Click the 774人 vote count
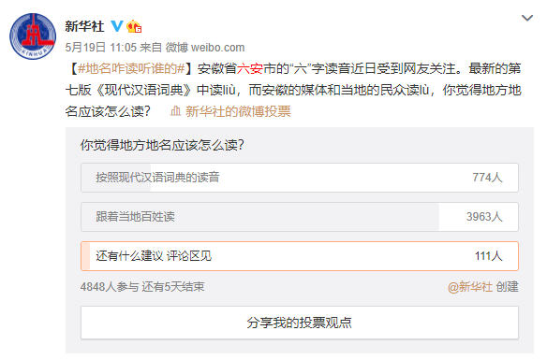 [487, 178]
